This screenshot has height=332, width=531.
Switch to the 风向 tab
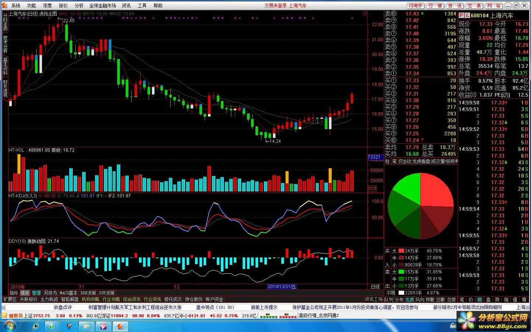click(420, 300)
